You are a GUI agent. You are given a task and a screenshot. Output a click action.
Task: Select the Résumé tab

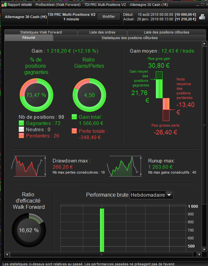point(29,38)
